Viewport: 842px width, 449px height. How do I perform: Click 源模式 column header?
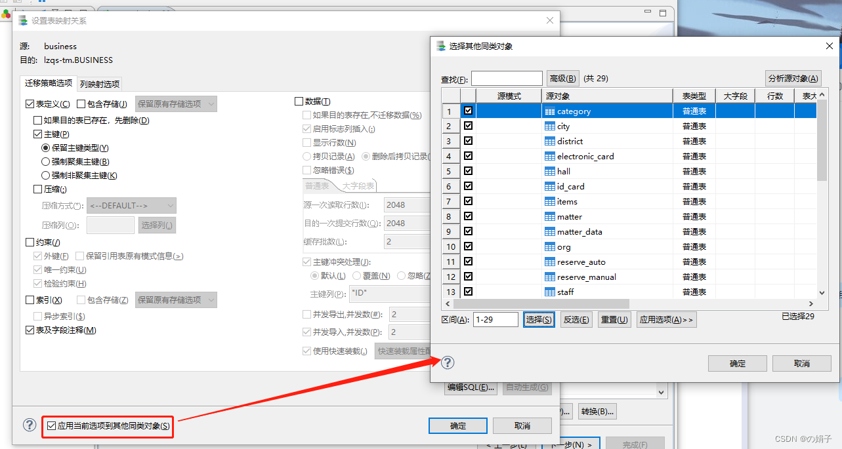pyautogui.click(x=509, y=96)
